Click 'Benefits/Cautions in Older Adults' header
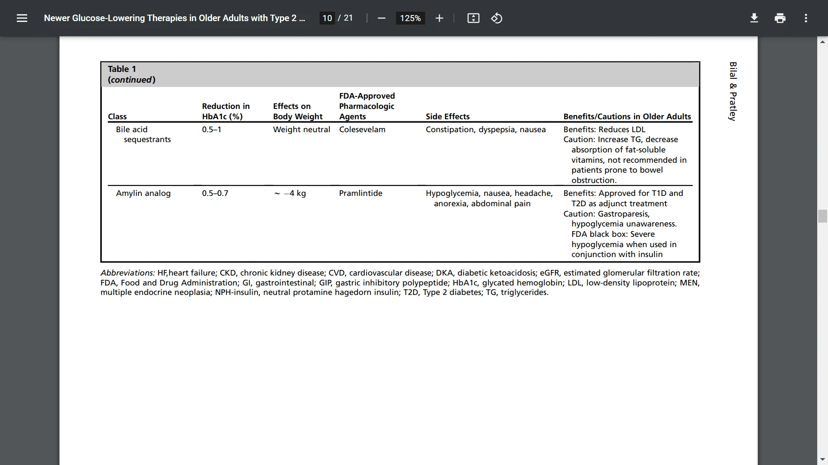Viewport: 828px width, 465px height. [x=627, y=116]
